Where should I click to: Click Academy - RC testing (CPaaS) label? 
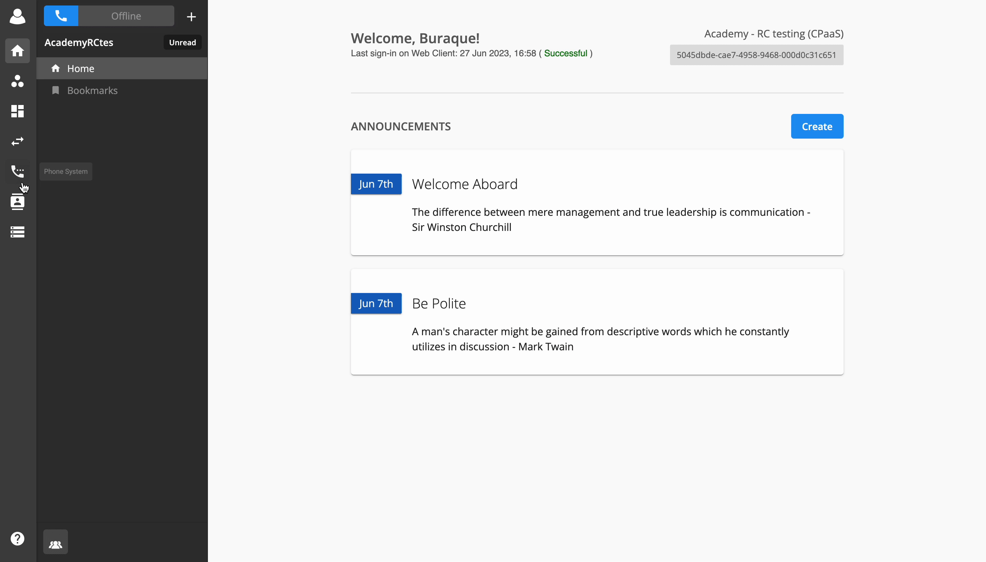(774, 34)
